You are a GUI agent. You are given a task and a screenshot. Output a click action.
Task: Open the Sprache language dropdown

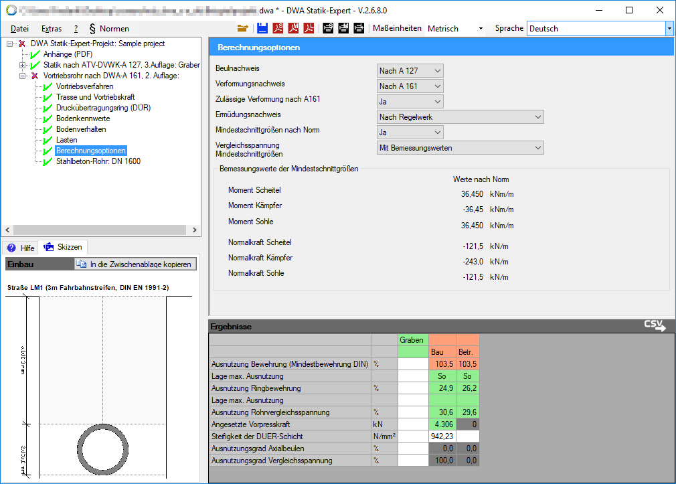(x=669, y=29)
